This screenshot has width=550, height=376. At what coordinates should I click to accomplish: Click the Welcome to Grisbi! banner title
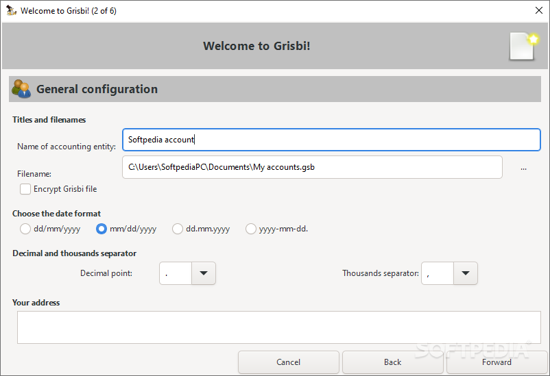coord(256,46)
